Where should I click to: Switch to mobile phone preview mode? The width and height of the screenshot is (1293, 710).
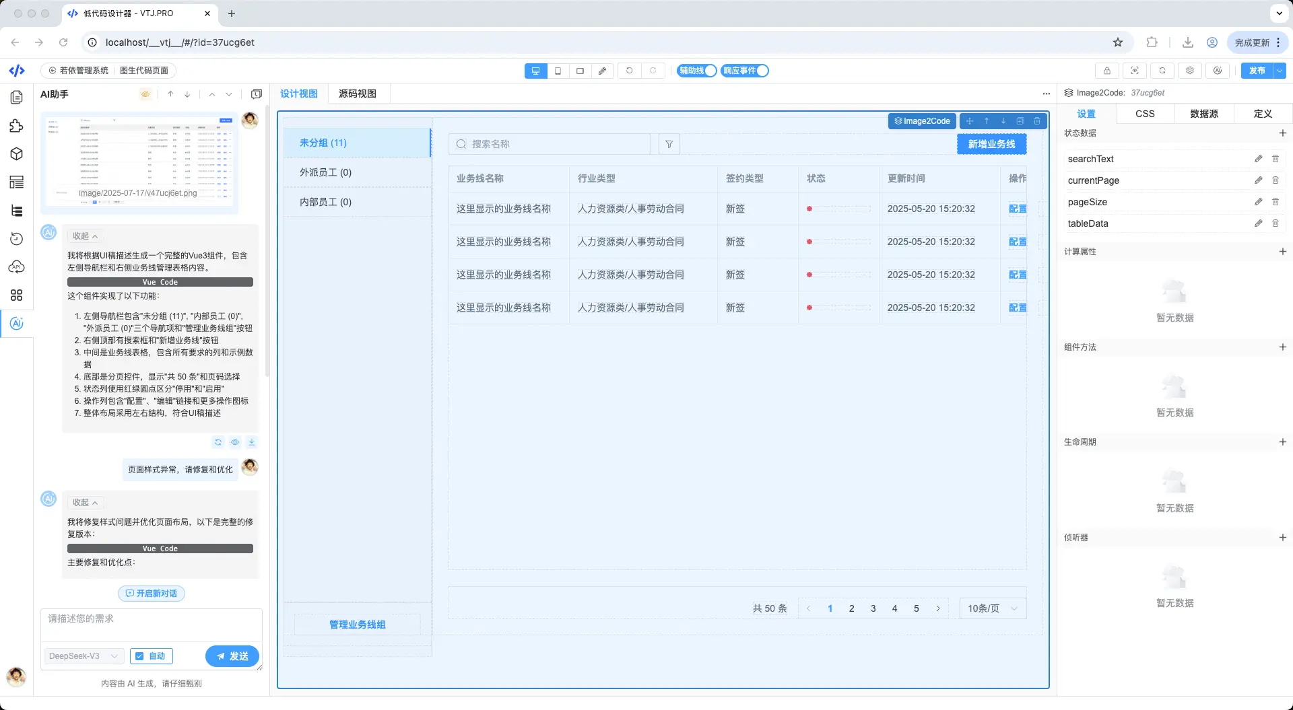(x=558, y=71)
